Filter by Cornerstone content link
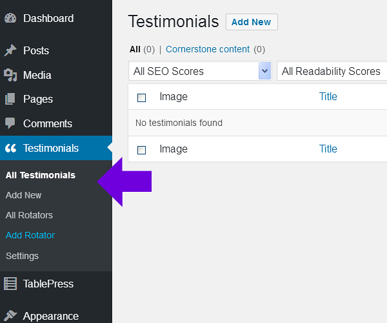The width and height of the screenshot is (387, 323). click(208, 49)
